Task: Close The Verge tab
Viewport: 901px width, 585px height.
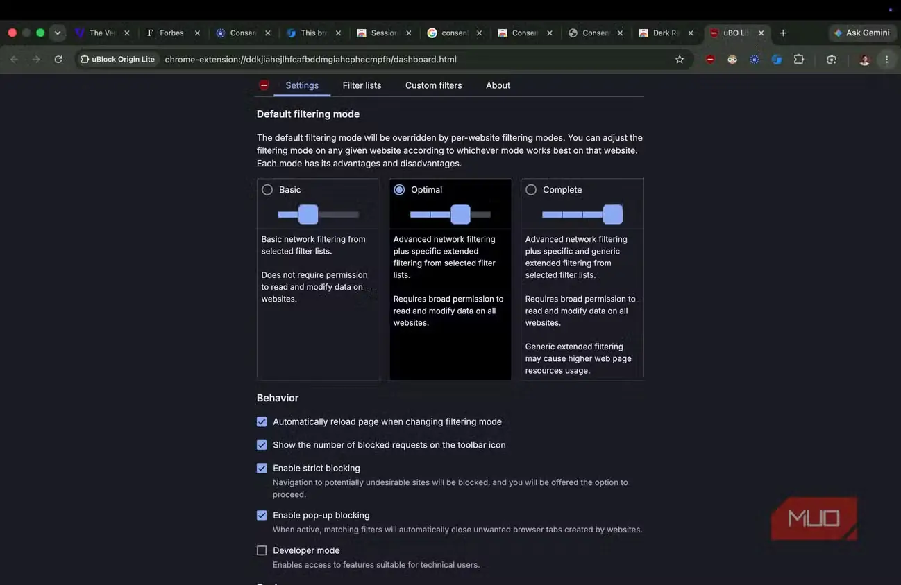Action: (x=126, y=33)
